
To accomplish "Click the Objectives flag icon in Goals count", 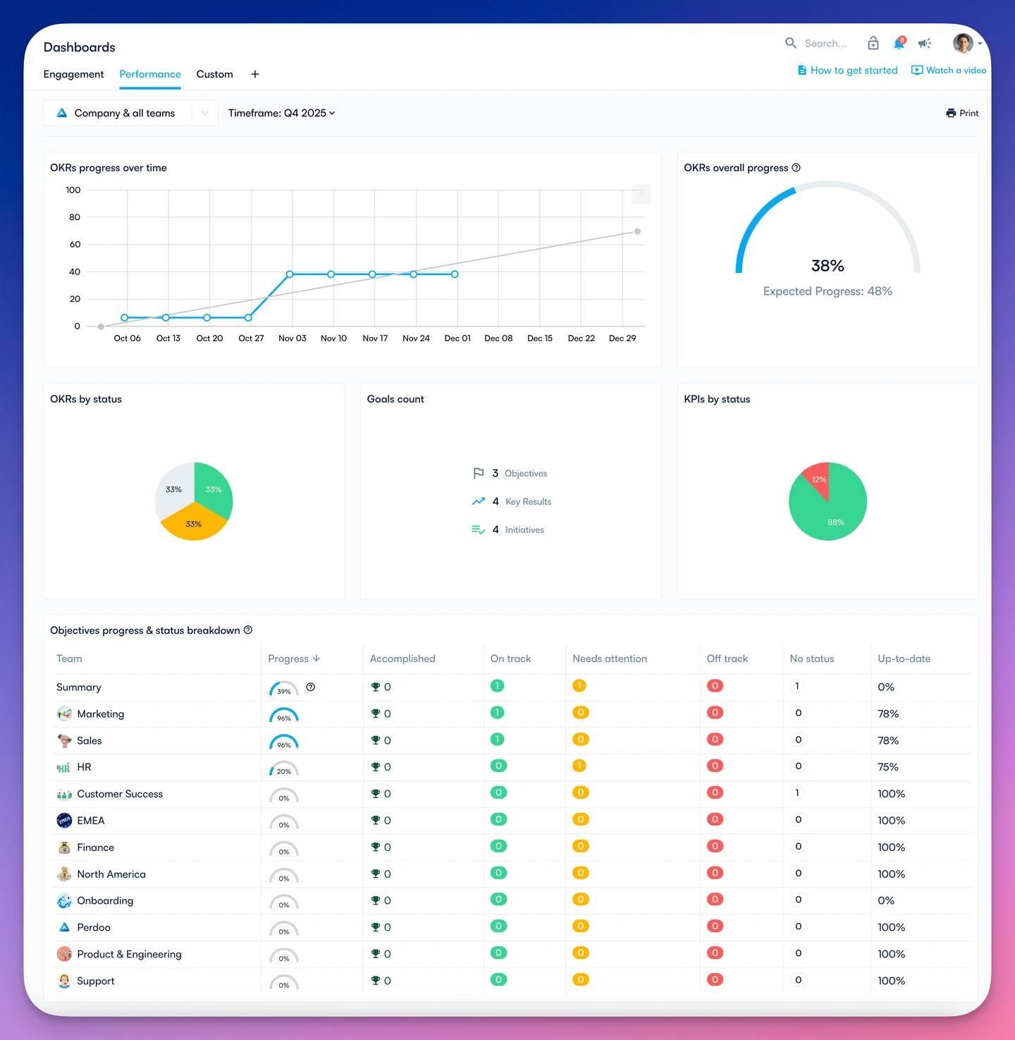I will coord(479,473).
